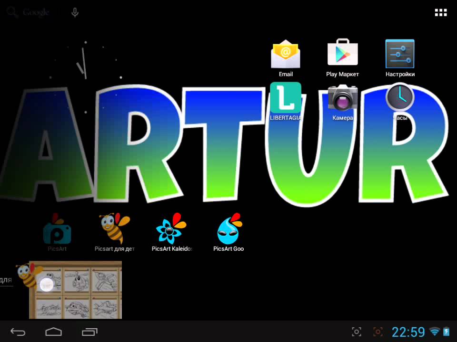Tap the Back navigation button
The image size is (457, 342).
pyautogui.click(x=18, y=332)
